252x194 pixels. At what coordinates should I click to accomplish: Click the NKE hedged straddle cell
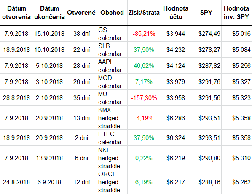click(112, 158)
